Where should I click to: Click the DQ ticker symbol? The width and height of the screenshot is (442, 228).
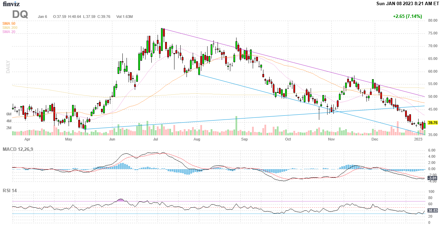point(20,15)
